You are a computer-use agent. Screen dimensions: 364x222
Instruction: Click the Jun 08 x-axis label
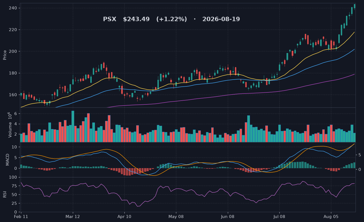click(x=228, y=217)
